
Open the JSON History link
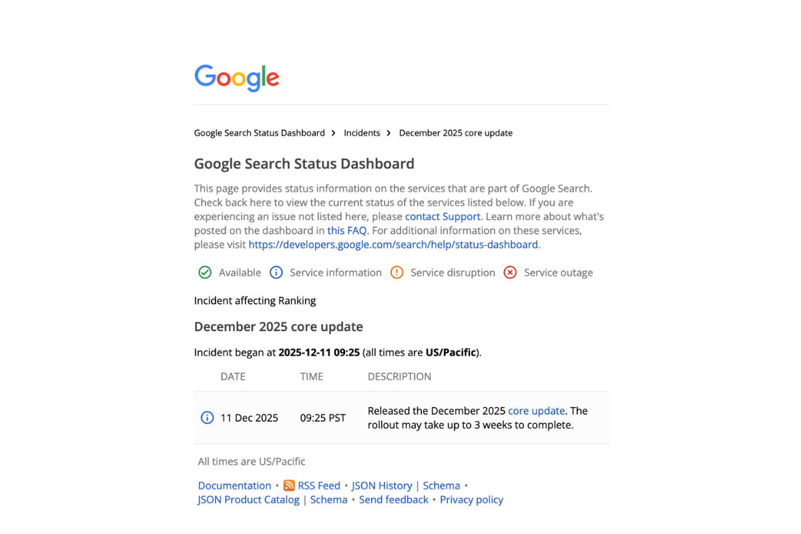(x=381, y=485)
